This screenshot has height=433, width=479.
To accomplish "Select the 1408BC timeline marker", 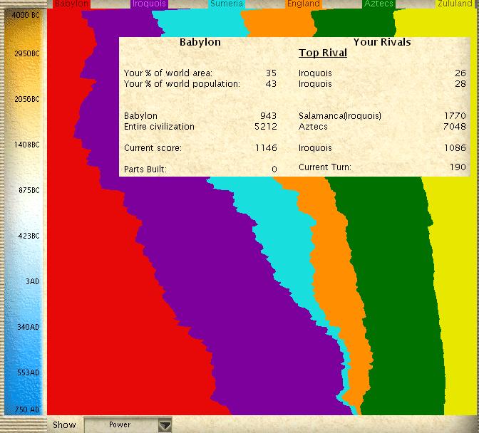I will 27,145.
